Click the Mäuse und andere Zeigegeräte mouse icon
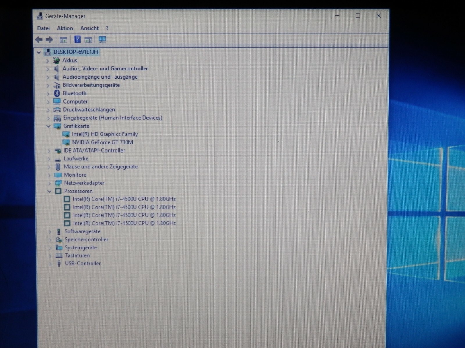This screenshot has width=465, height=348. point(58,166)
